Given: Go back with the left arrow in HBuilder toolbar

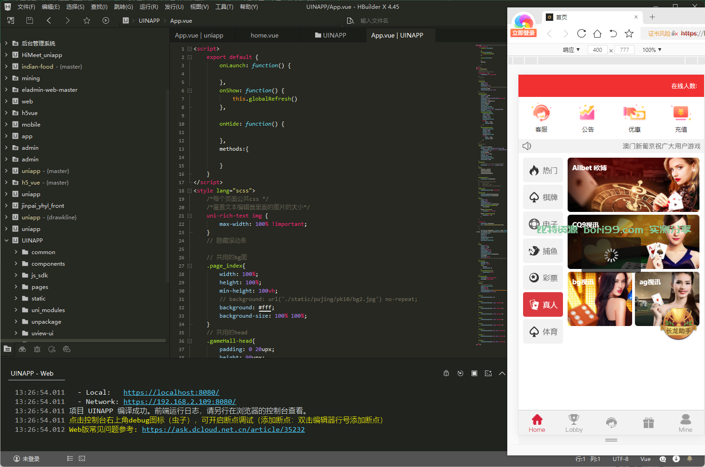Looking at the screenshot, I should tap(49, 20).
